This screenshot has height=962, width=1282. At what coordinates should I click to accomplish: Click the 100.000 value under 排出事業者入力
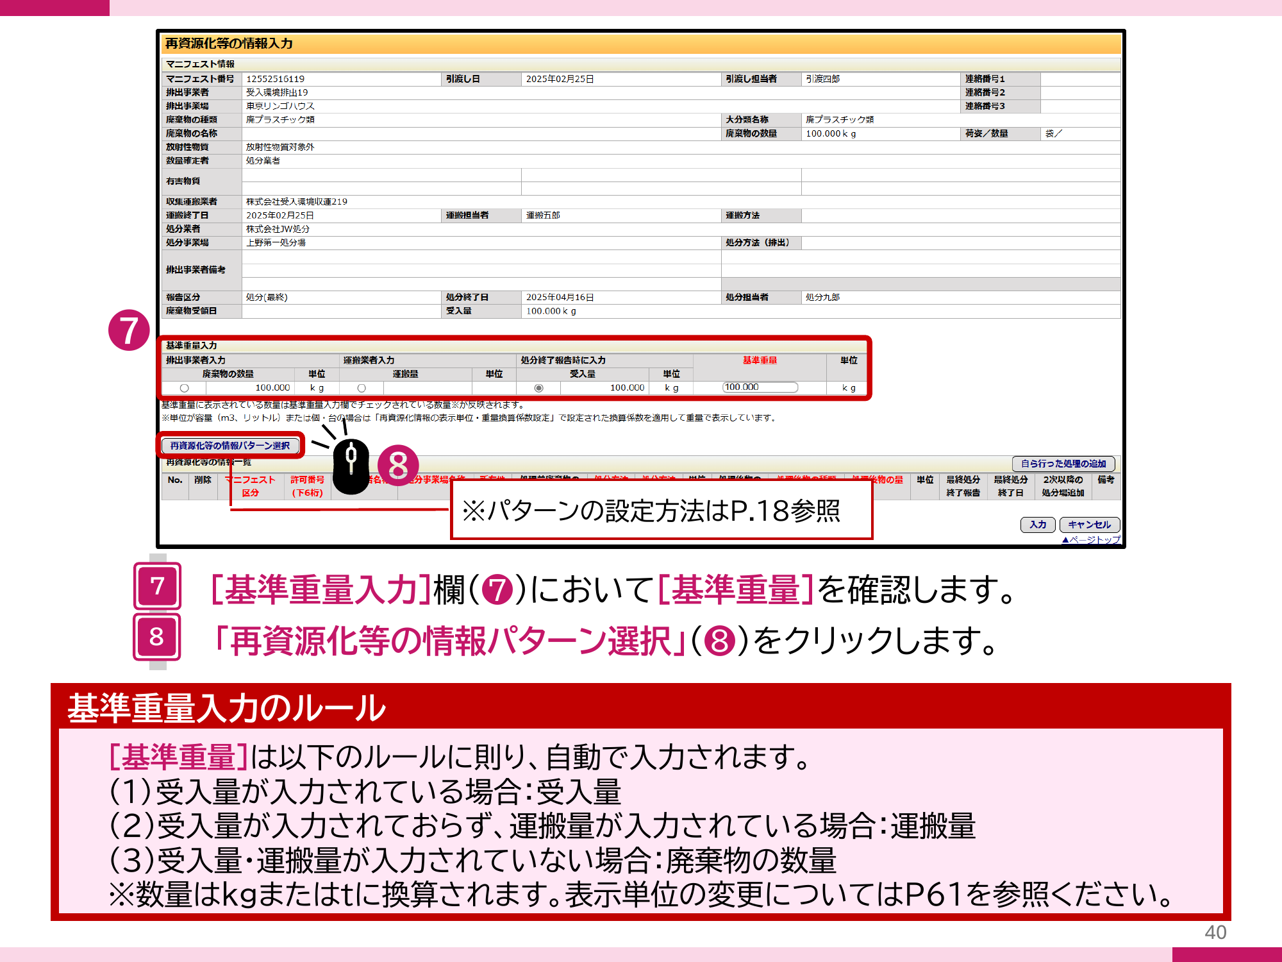click(272, 388)
